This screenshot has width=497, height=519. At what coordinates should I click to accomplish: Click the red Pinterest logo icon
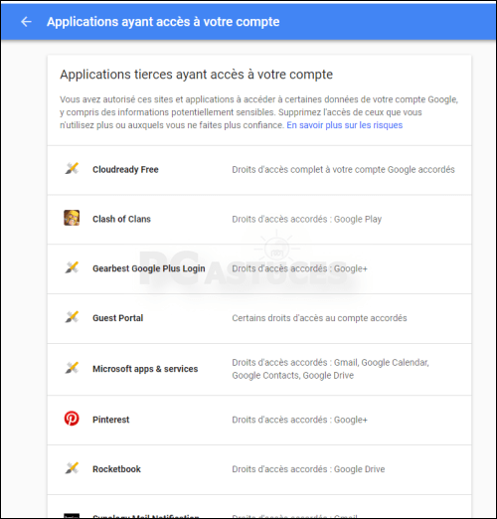72,419
